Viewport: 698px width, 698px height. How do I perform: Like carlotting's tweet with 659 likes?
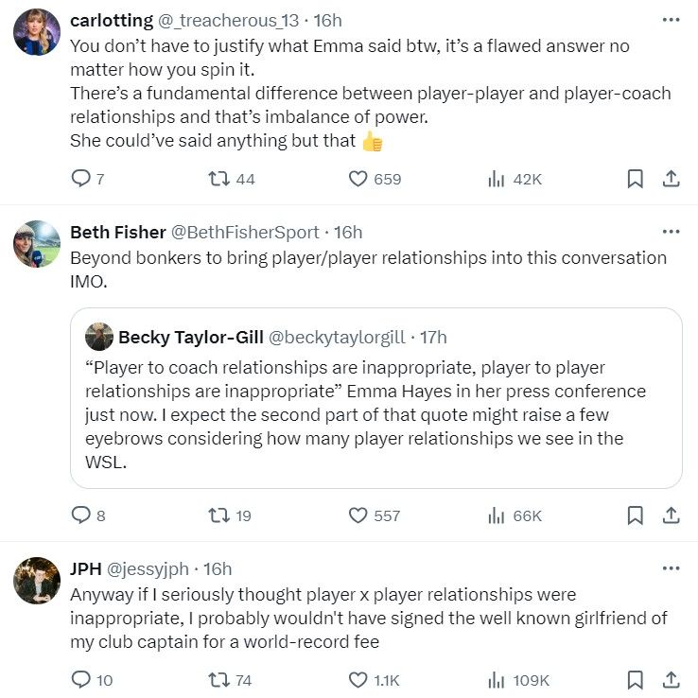358,179
